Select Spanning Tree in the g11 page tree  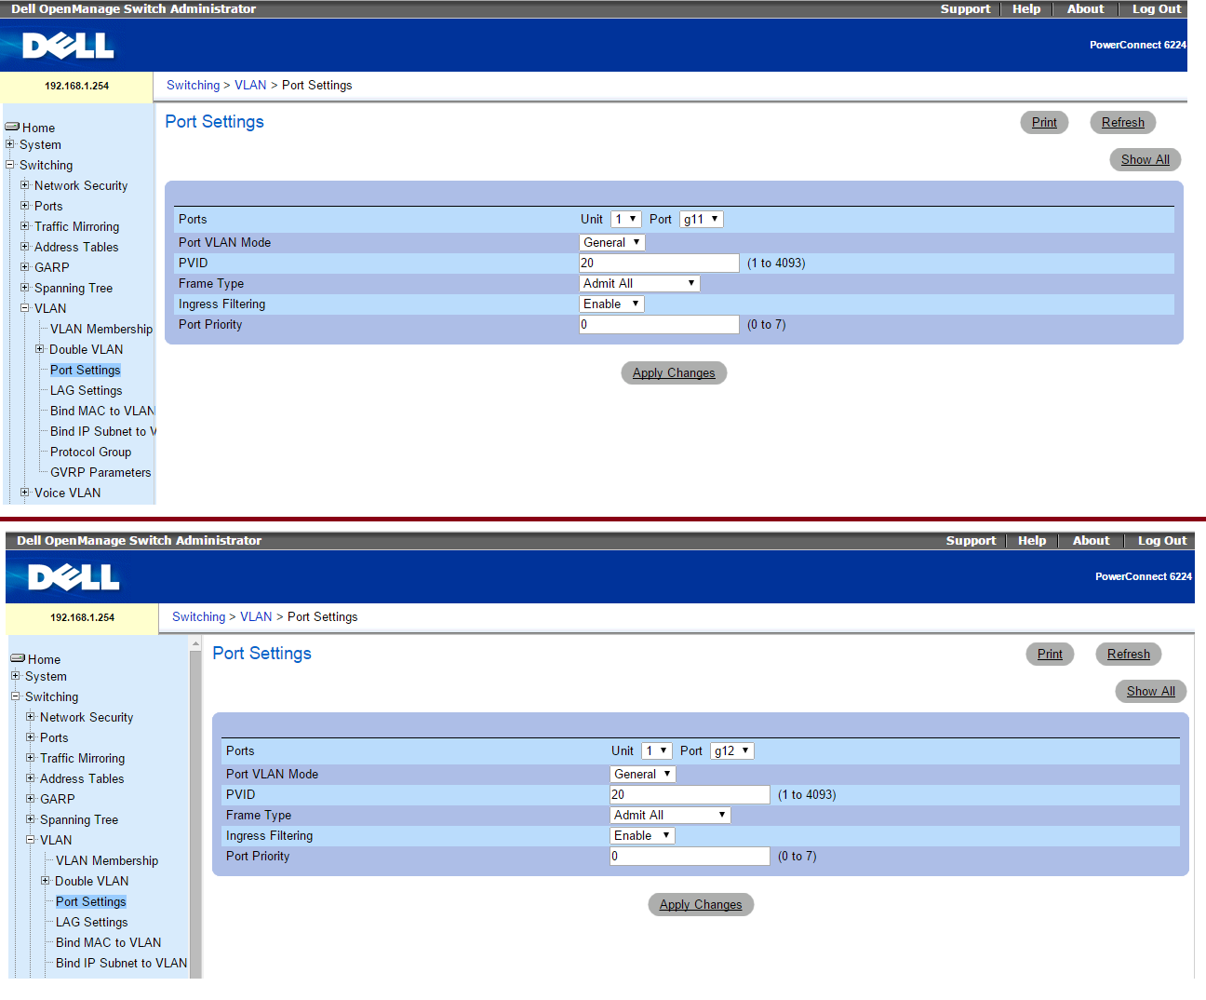tap(74, 288)
